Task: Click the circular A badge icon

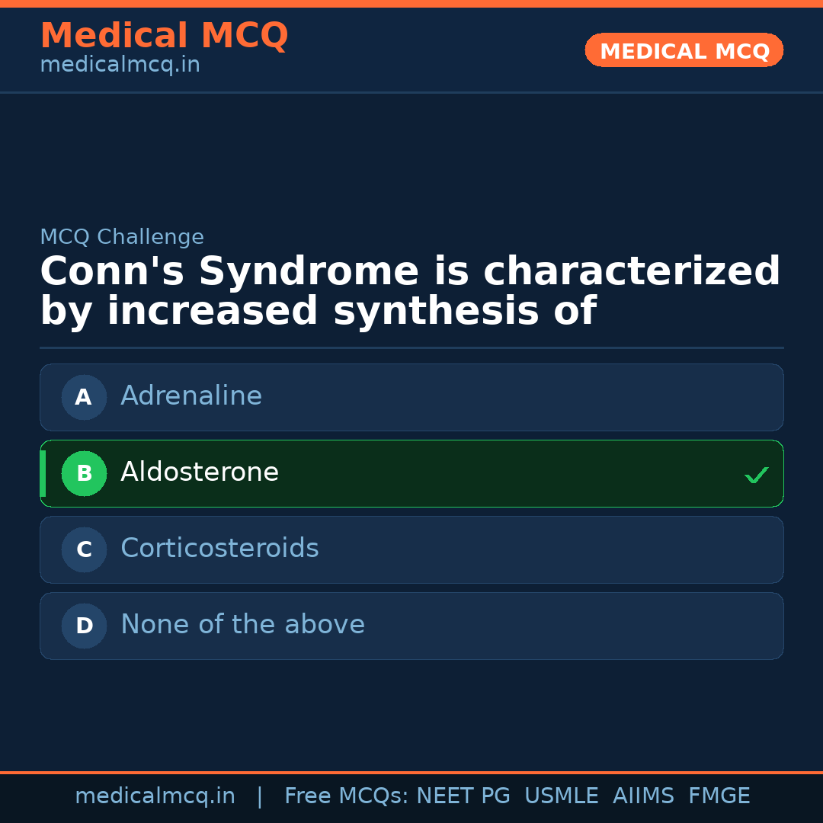Action: (84, 397)
